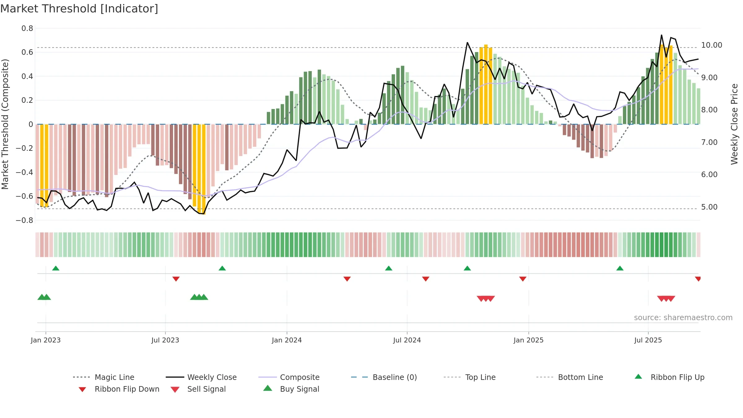Click the middle sell signal triangle in late 2024
The width and height of the screenshot is (743, 418).
coord(486,299)
